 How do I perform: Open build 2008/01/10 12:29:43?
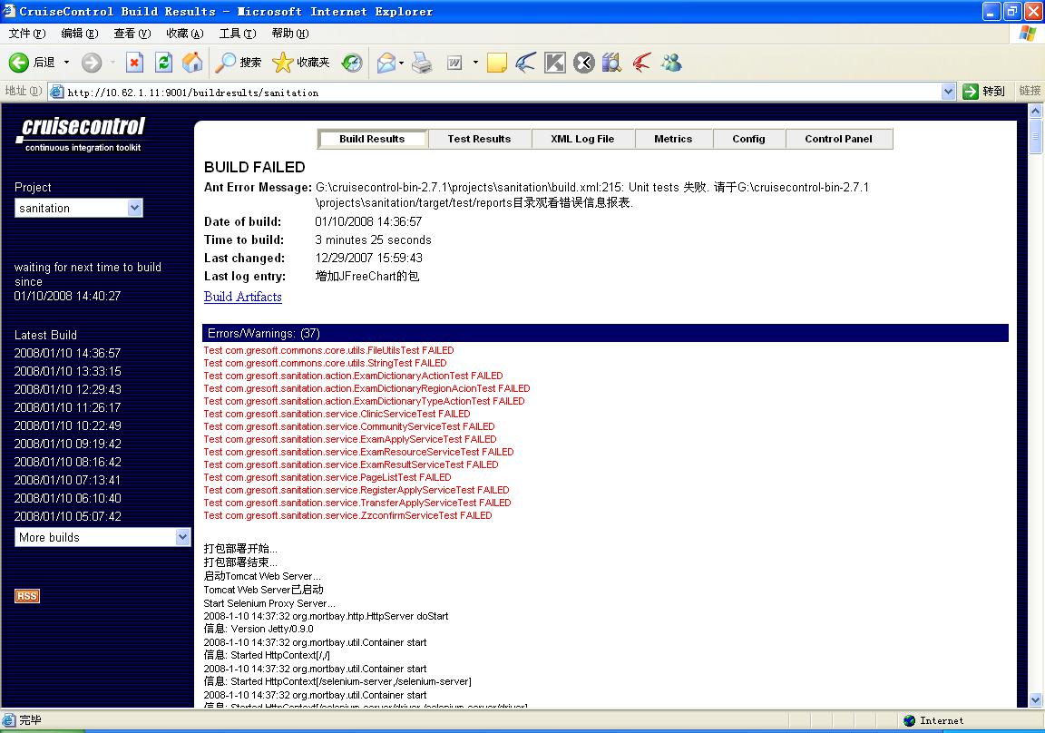tap(67, 389)
